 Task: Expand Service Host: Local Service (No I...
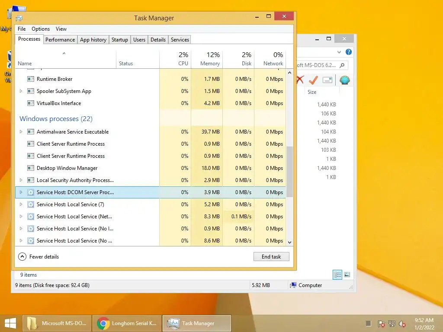(21, 229)
